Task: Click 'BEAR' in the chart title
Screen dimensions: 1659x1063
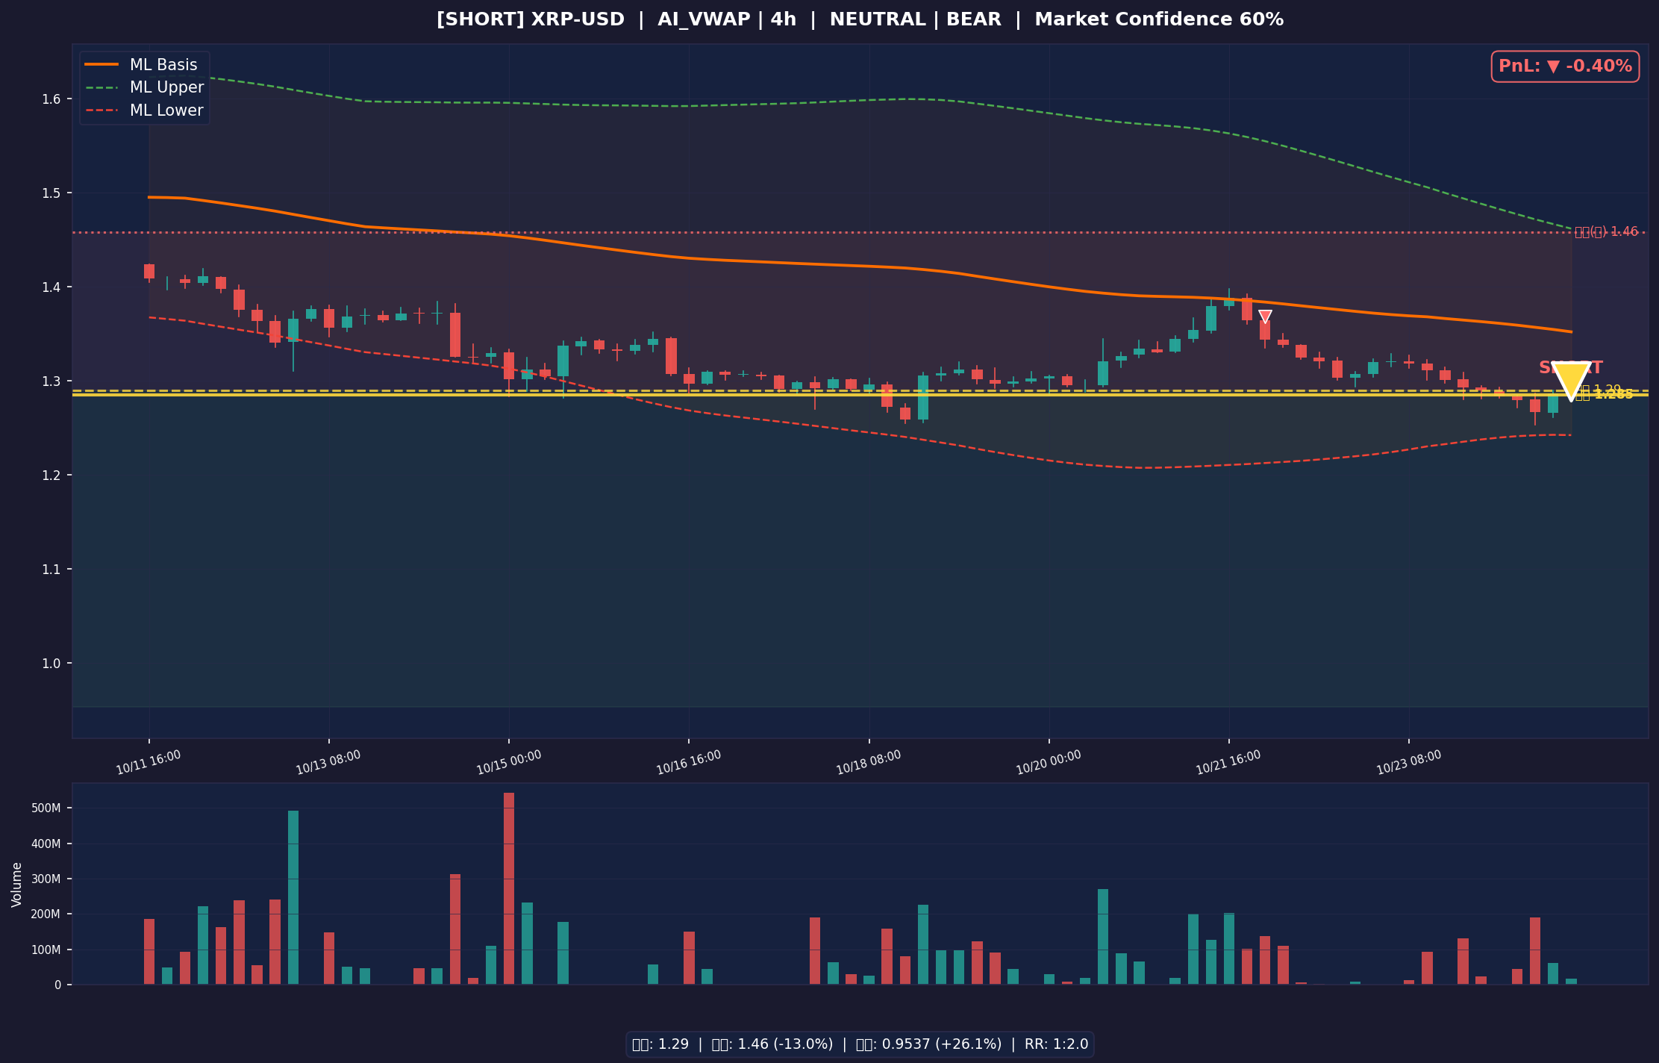Action: coord(974,20)
